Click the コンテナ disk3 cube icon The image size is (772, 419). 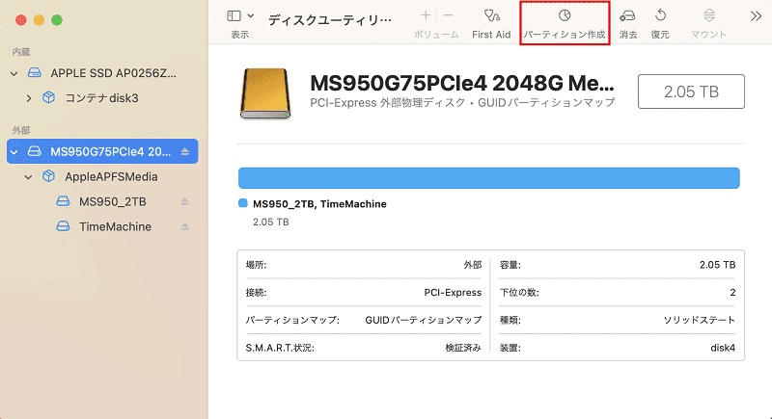49,97
